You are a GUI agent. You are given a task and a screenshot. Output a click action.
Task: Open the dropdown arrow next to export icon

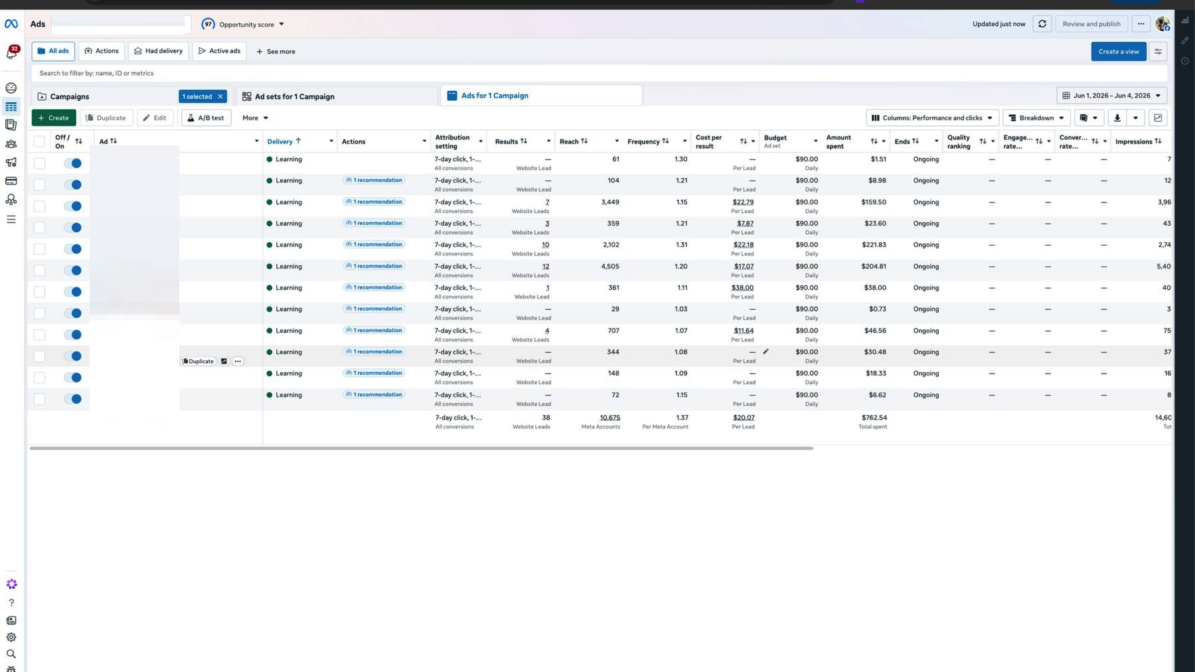point(1135,118)
